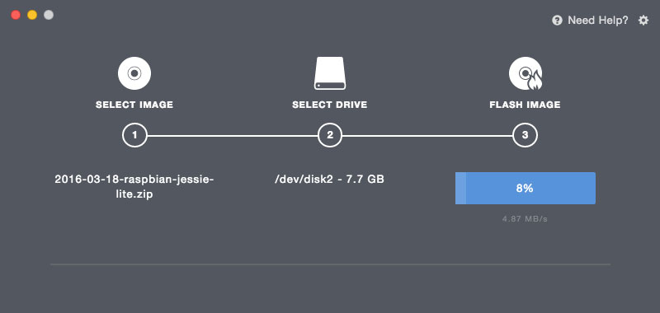The image size is (660, 313).
Task: Click the SELECT DRIVE heading
Action: point(329,105)
